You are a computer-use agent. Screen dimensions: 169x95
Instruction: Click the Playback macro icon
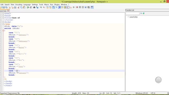coord(83,7)
